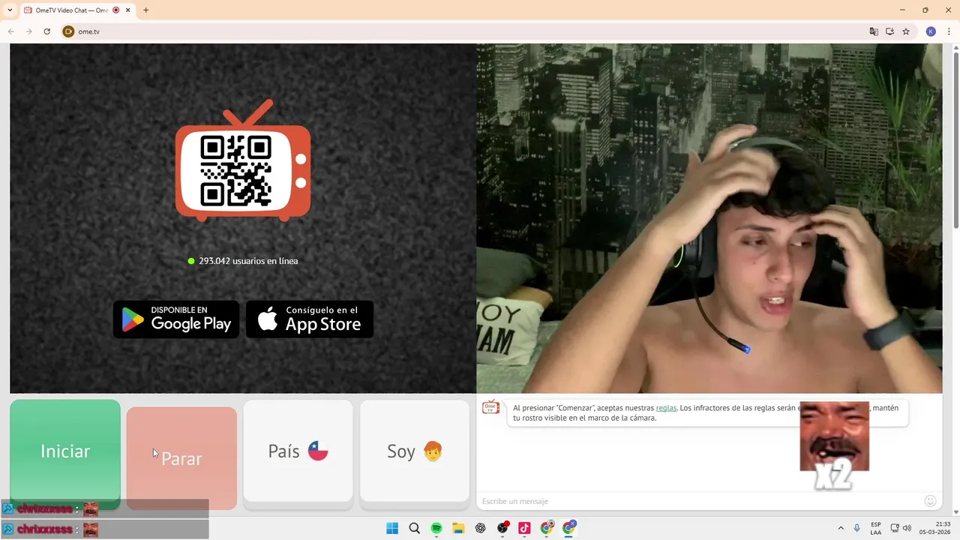The height and width of the screenshot is (540, 960).
Task: Open the País country selector
Action: click(298, 451)
